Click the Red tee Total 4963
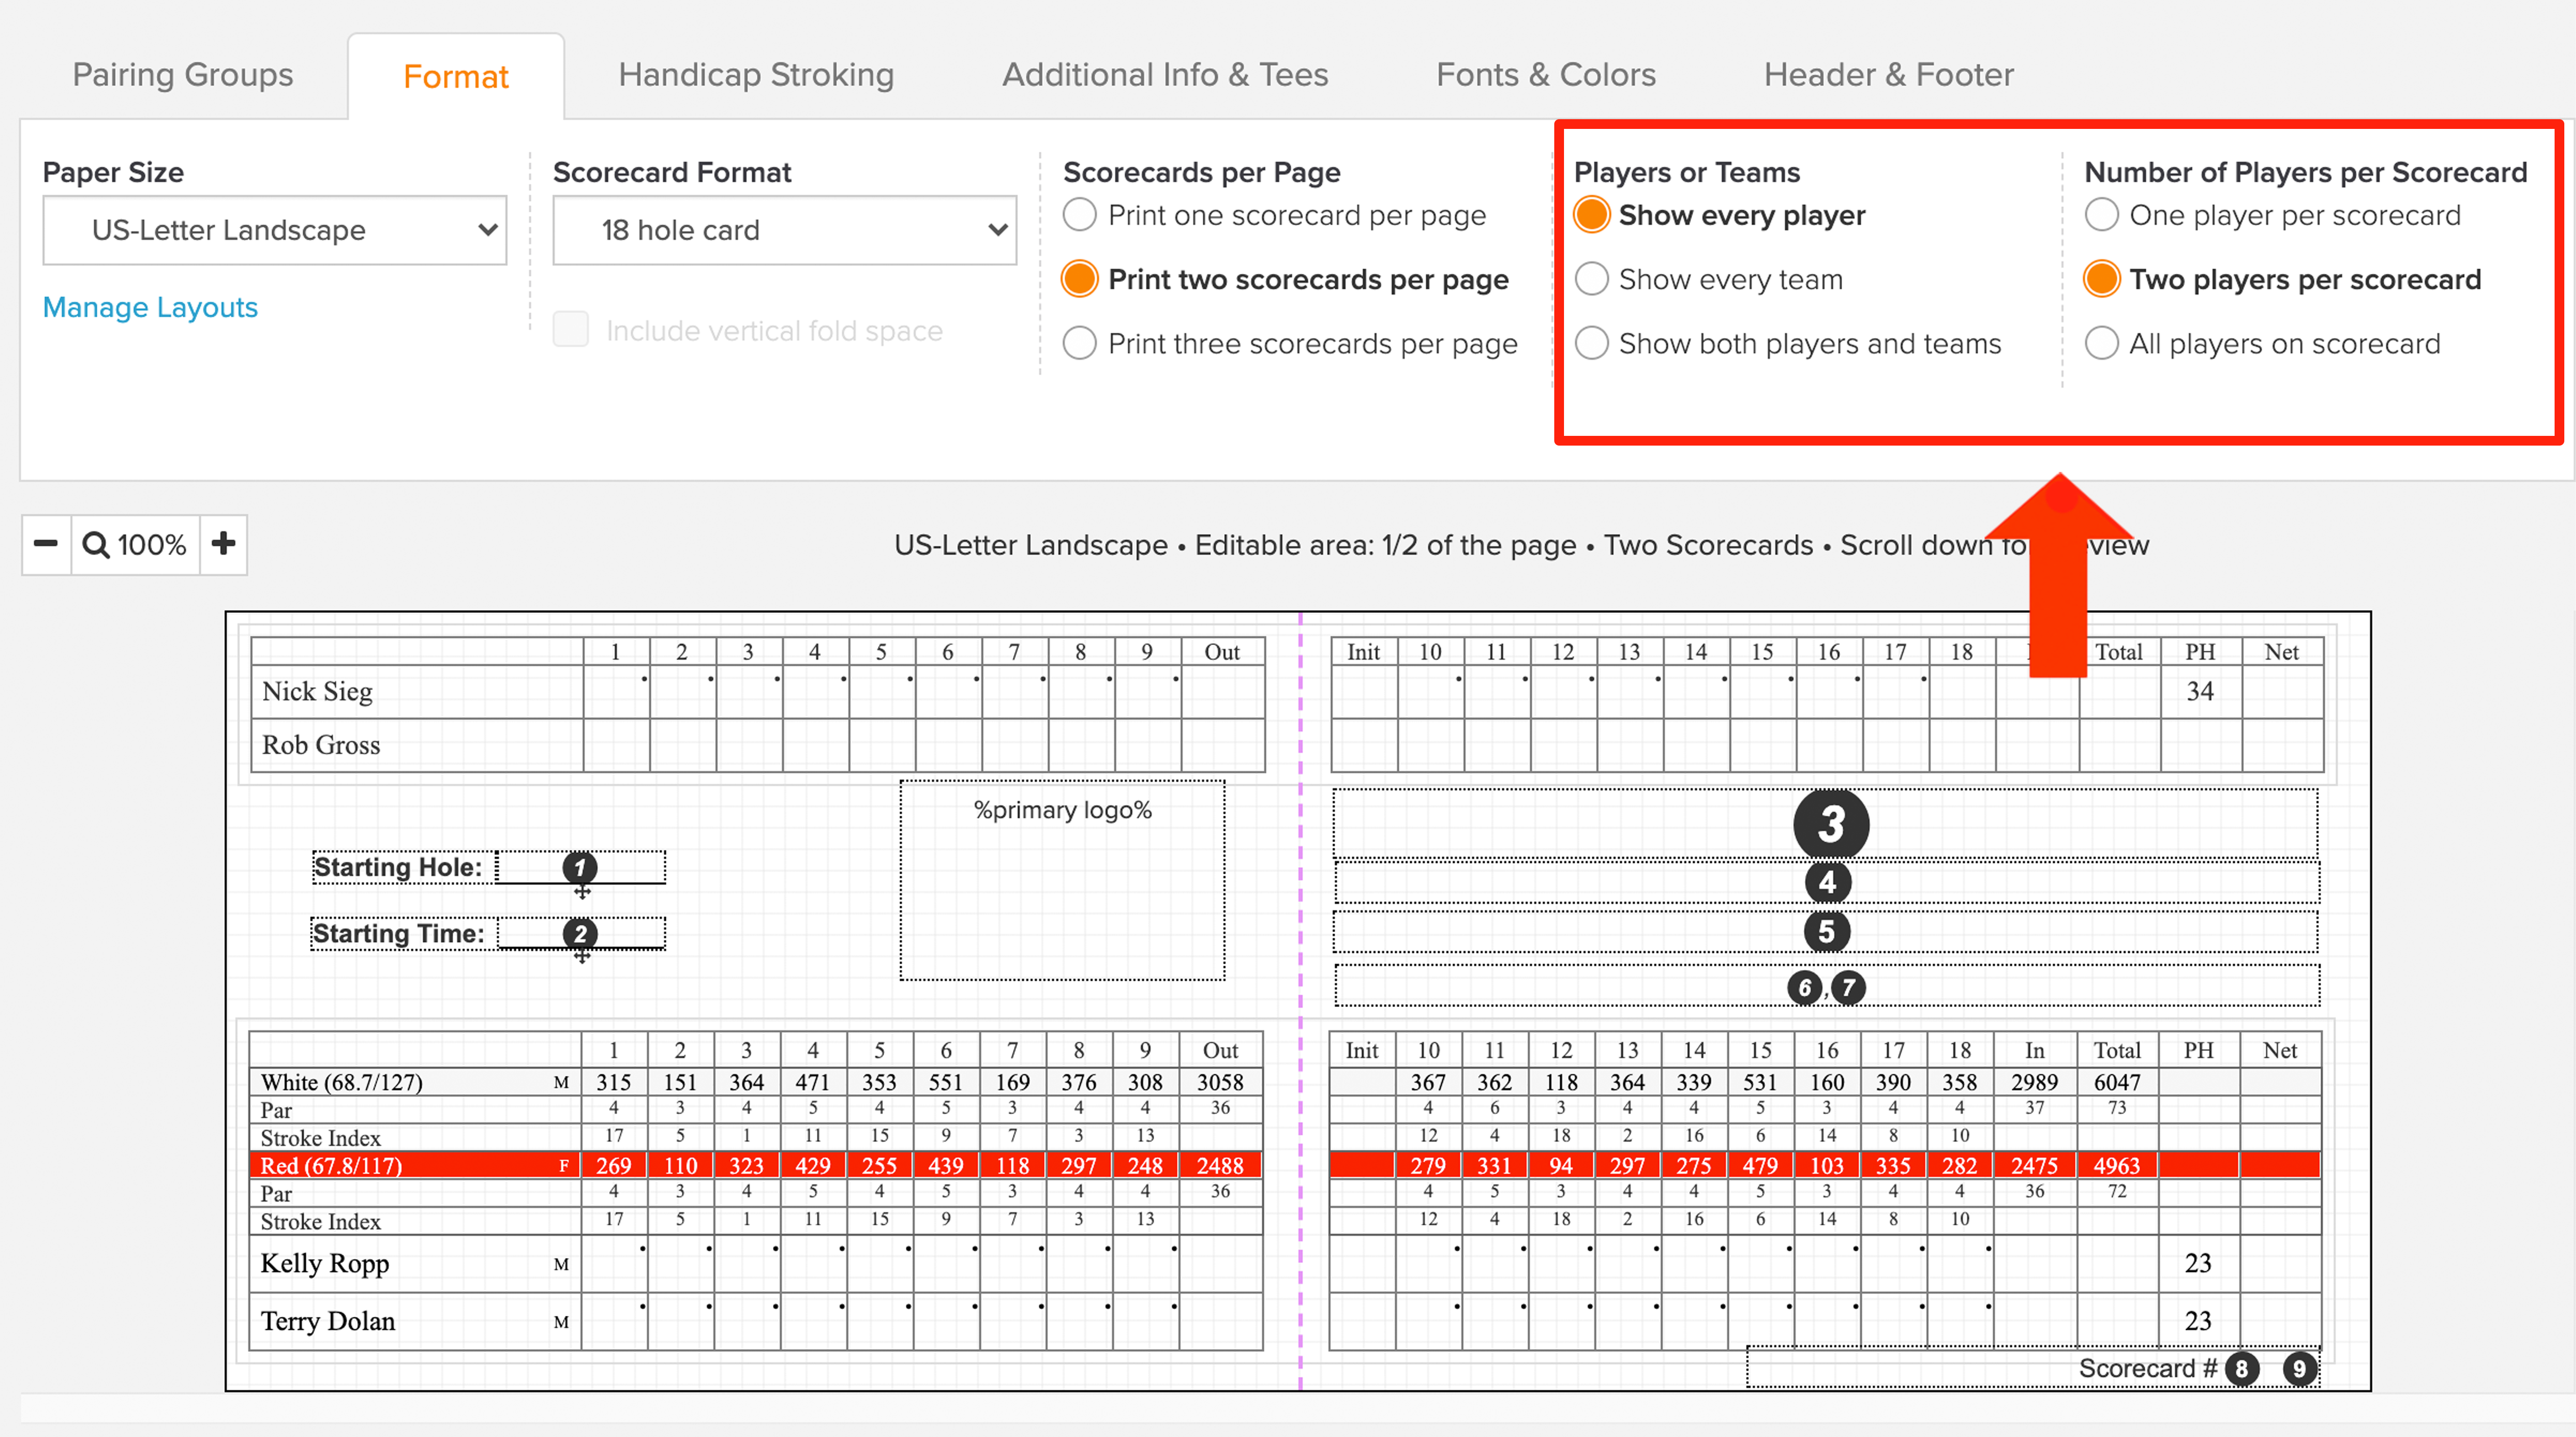The width and height of the screenshot is (2576, 1437). (2116, 1166)
